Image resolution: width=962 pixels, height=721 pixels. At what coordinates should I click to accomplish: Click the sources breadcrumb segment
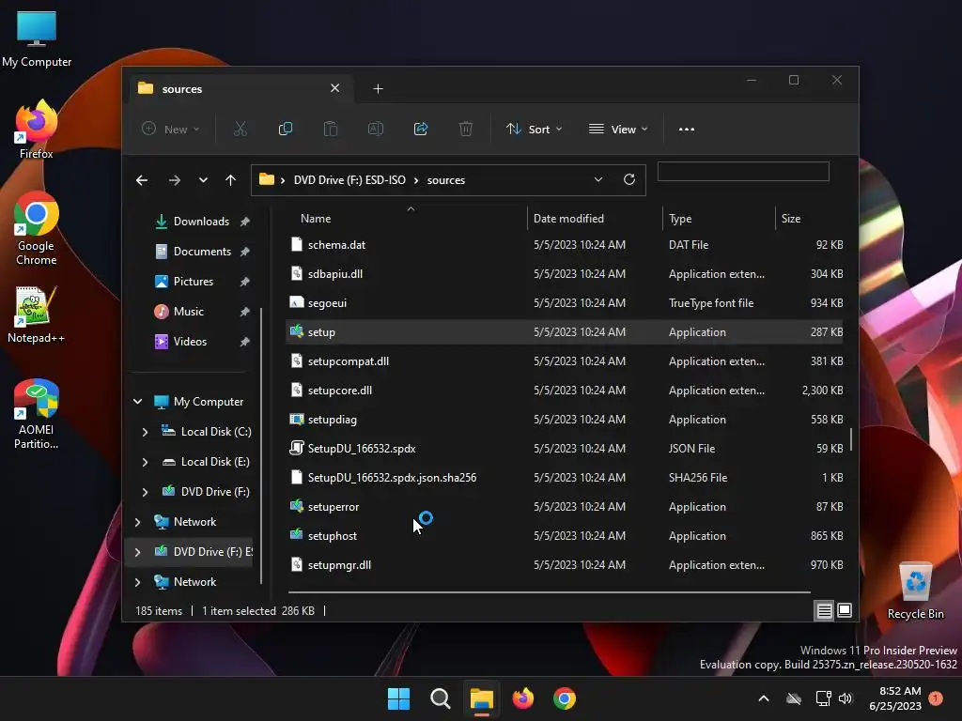[x=446, y=180]
